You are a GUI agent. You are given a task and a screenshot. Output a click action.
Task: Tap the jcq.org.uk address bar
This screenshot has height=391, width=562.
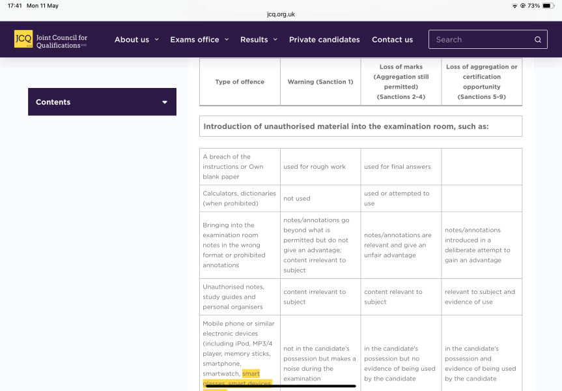[281, 14]
